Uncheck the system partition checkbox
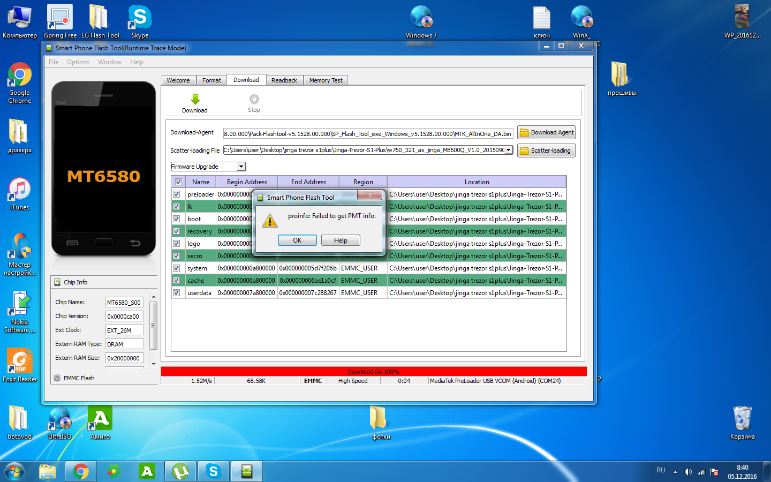 pyautogui.click(x=177, y=268)
